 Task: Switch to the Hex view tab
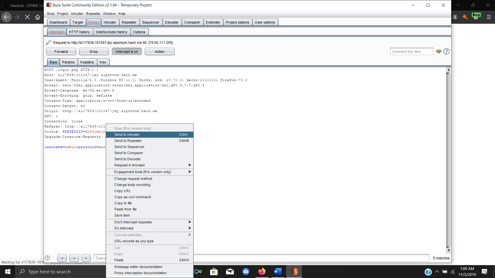click(103, 62)
